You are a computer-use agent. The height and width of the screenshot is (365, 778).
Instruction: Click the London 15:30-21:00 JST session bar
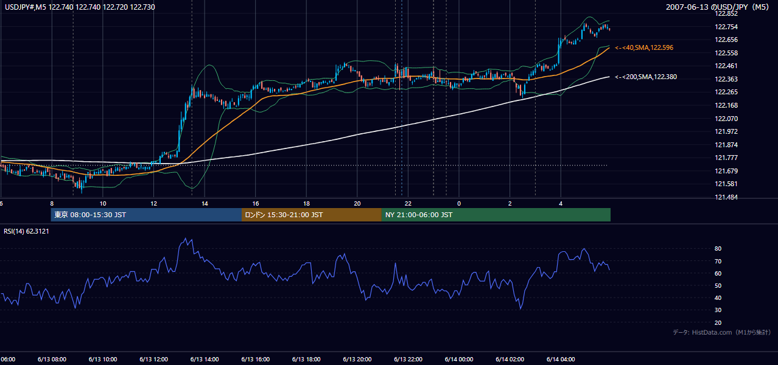tap(312, 215)
